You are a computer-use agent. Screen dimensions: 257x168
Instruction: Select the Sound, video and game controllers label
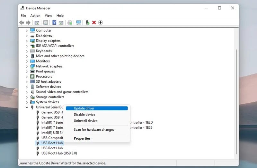click(62, 92)
